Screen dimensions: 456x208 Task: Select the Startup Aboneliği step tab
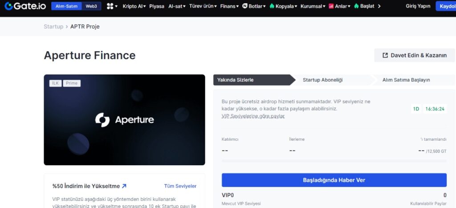click(322, 80)
